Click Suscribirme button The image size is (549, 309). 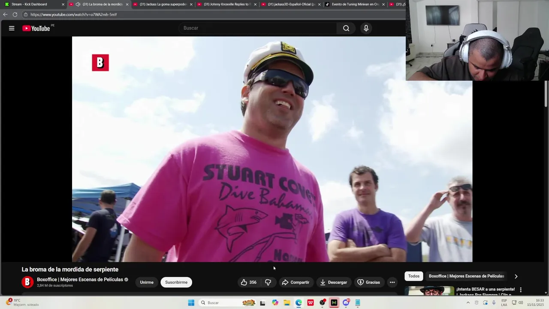pos(176,282)
